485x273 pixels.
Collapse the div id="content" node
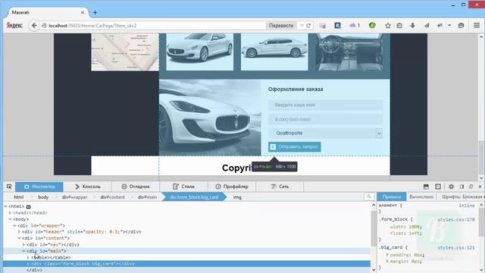tap(19, 238)
